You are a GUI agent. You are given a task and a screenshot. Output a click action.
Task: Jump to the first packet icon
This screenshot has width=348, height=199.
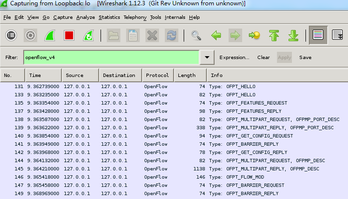click(x=274, y=35)
